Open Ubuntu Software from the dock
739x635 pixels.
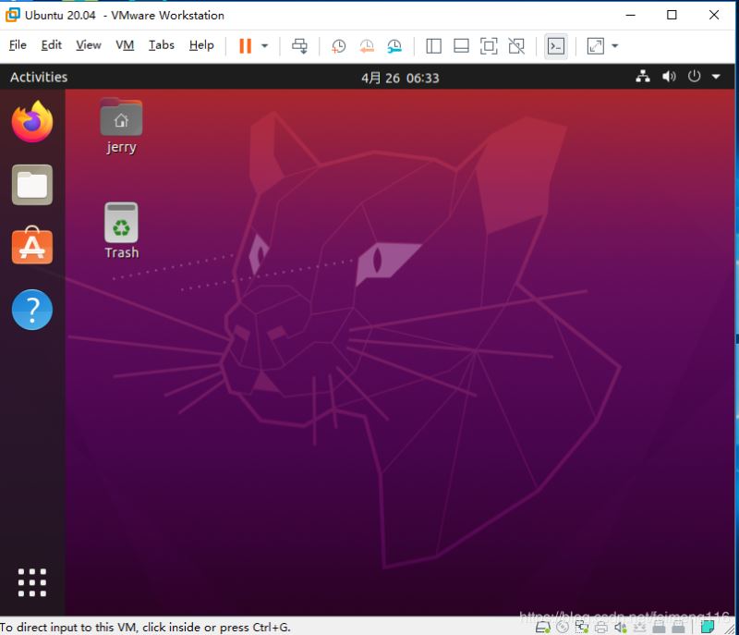tap(32, 247)
